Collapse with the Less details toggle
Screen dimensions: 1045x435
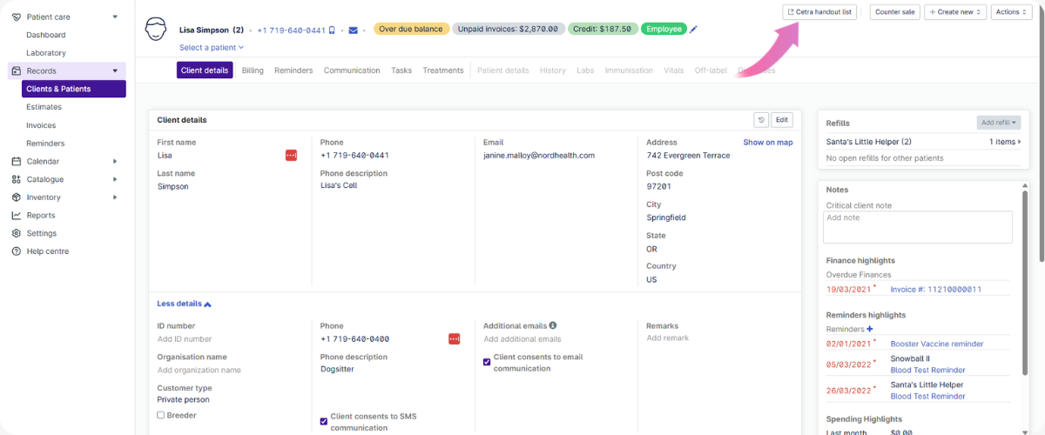pos(185,304)
